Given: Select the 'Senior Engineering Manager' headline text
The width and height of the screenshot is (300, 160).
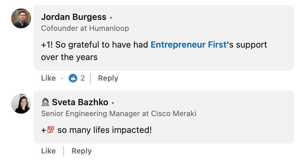Looking at the screenshot, I should tap(91, 114).
